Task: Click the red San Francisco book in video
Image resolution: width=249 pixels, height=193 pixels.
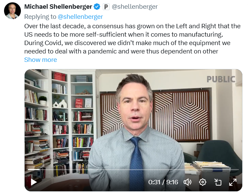Action: [79, 103]
